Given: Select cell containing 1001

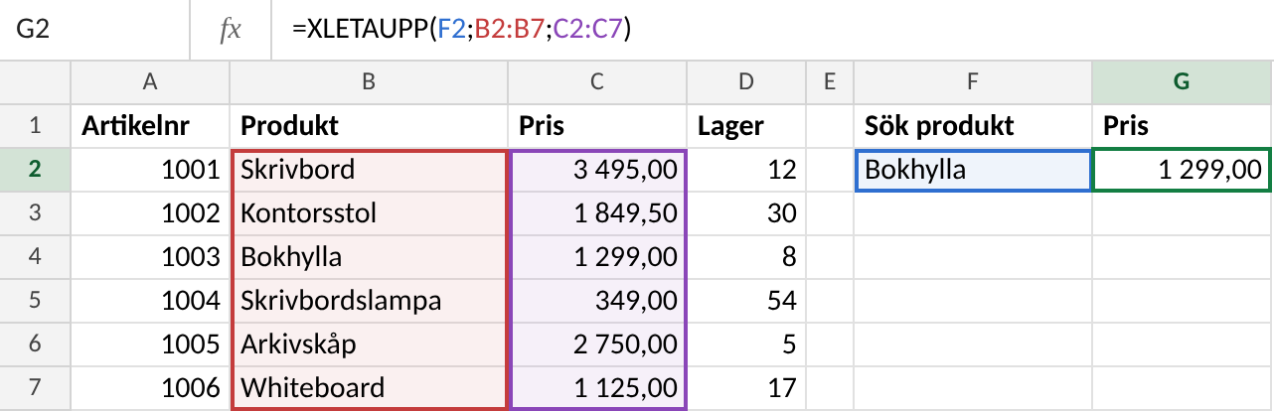Looking at the screenshot, I should coord(150,170).
